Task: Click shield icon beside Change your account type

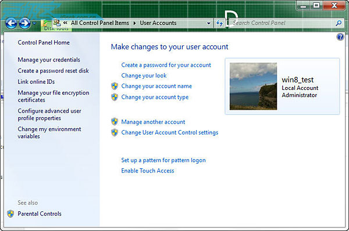Action: 115,97
